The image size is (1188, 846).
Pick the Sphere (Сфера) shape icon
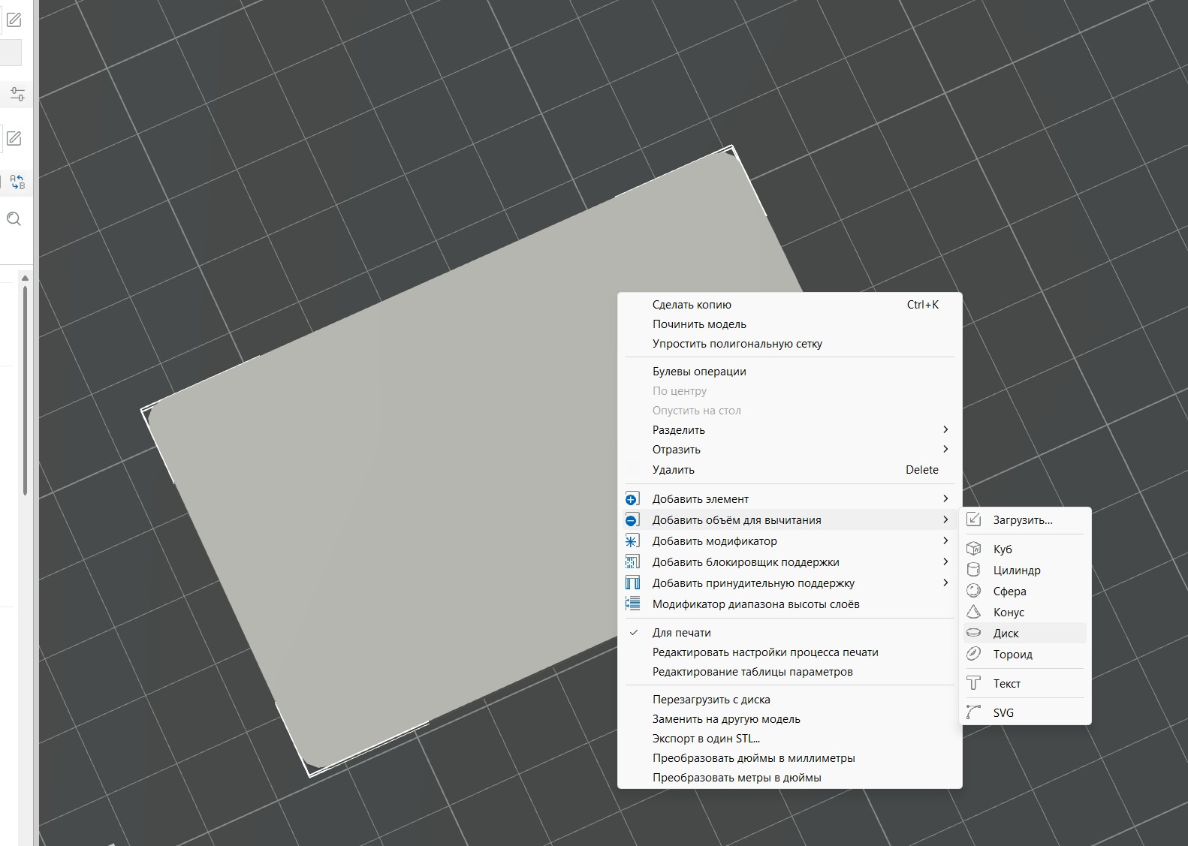[973, 591]
